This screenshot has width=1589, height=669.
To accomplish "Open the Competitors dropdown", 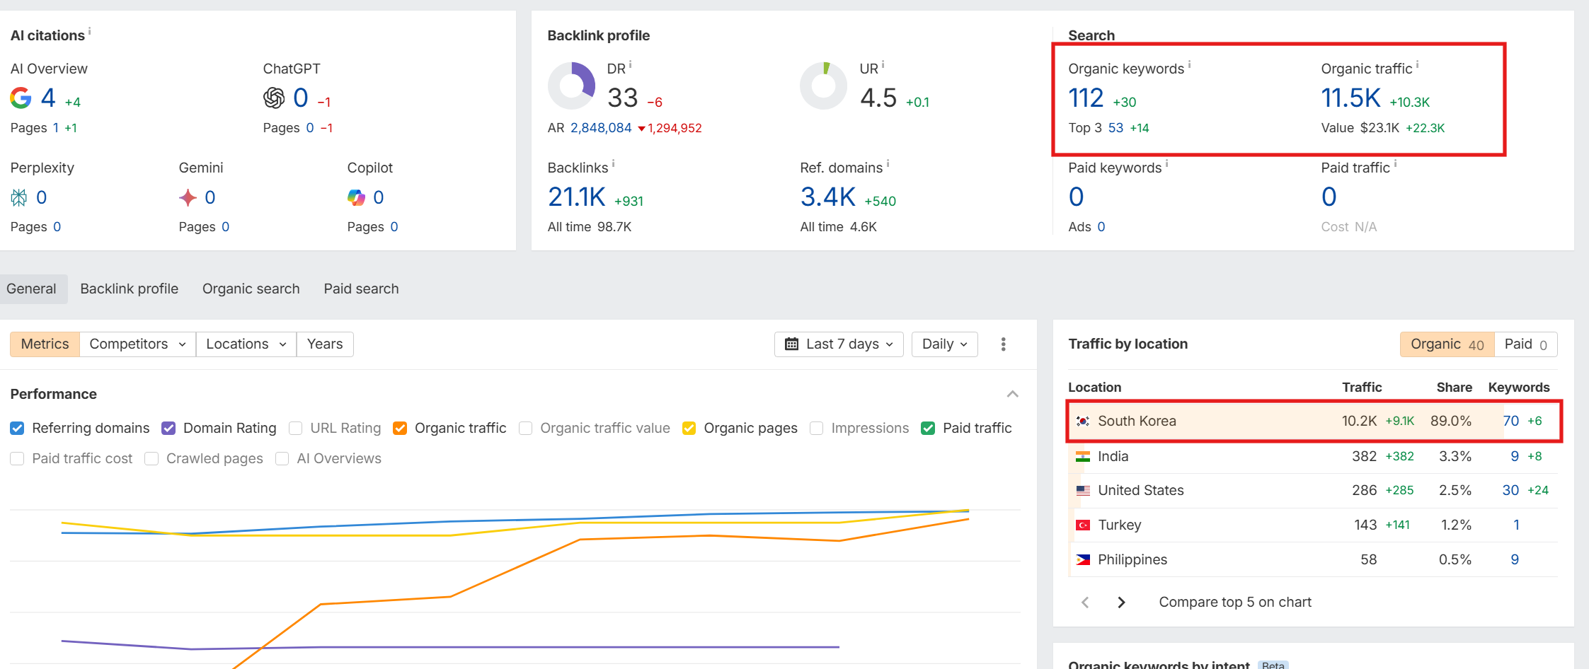I will [x=137, y=344].
